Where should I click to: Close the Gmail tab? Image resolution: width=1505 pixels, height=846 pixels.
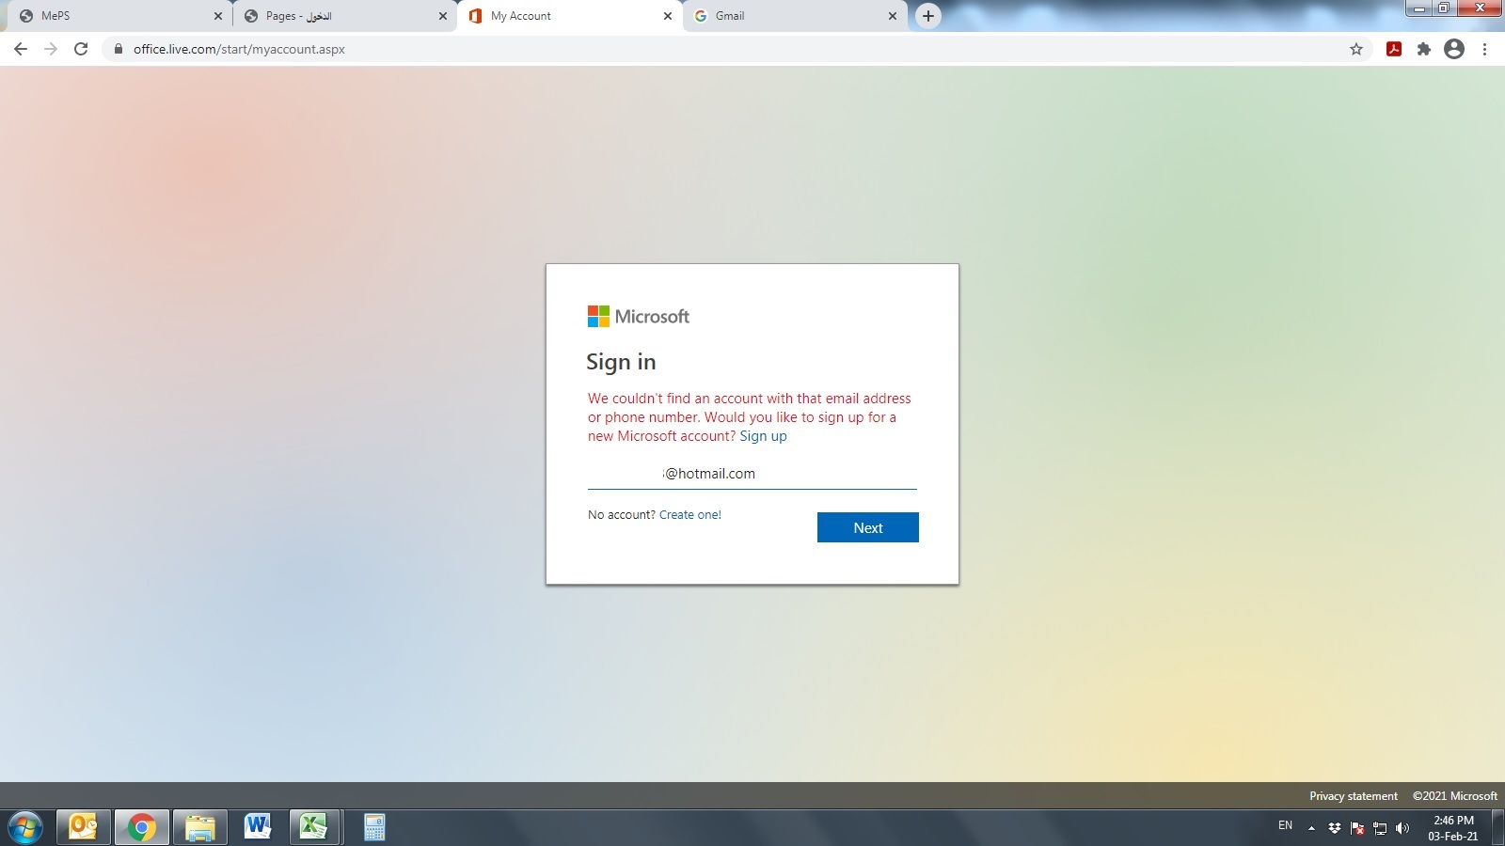click(x=893, y=16)
